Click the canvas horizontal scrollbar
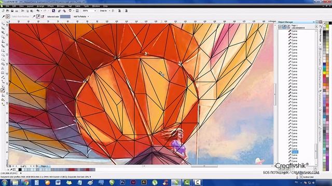The width and height of the screenshot is (332, 186). click(204, 166)
